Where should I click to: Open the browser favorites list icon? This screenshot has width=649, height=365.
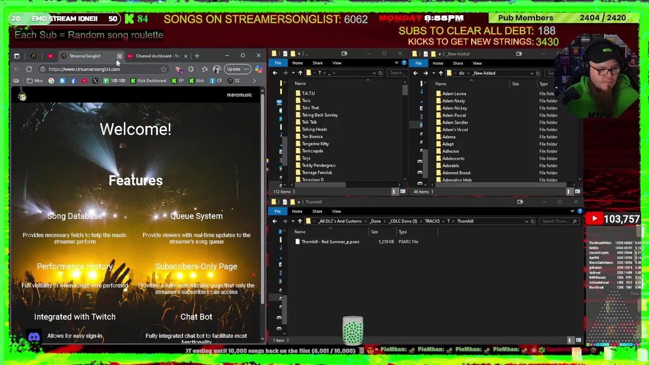(x=204, y=69)
